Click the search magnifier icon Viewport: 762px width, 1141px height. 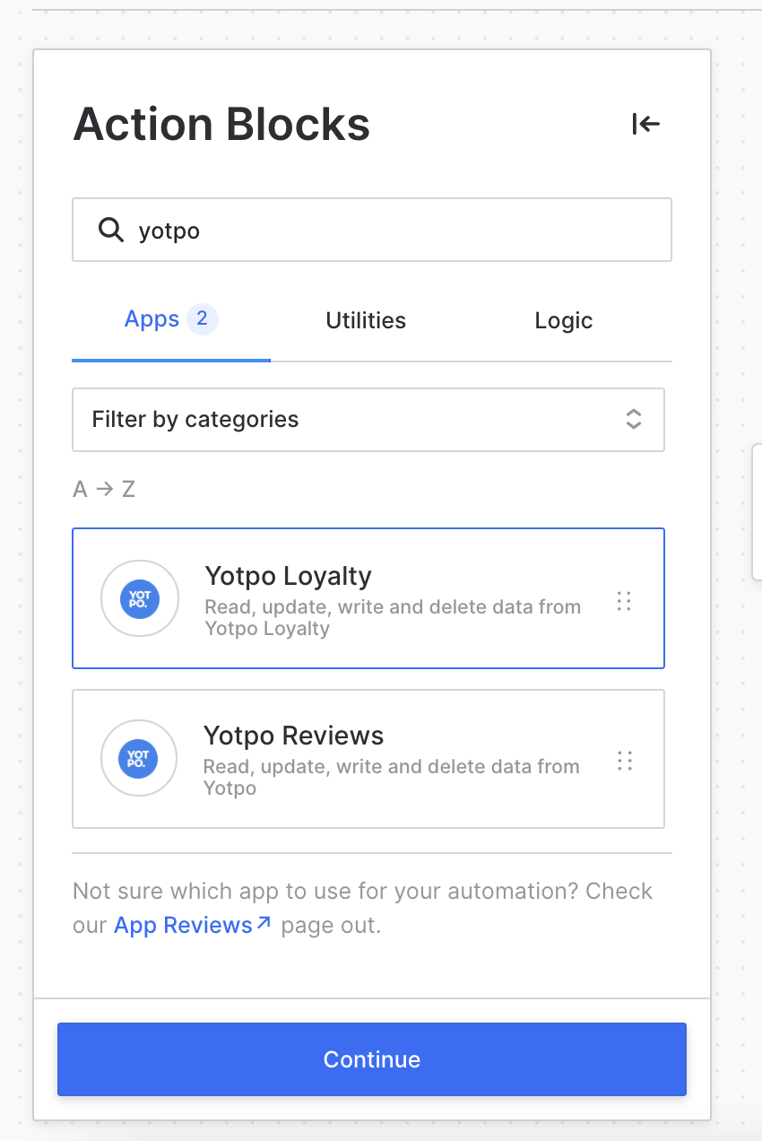pyautogui.click(x=111, y=230)
